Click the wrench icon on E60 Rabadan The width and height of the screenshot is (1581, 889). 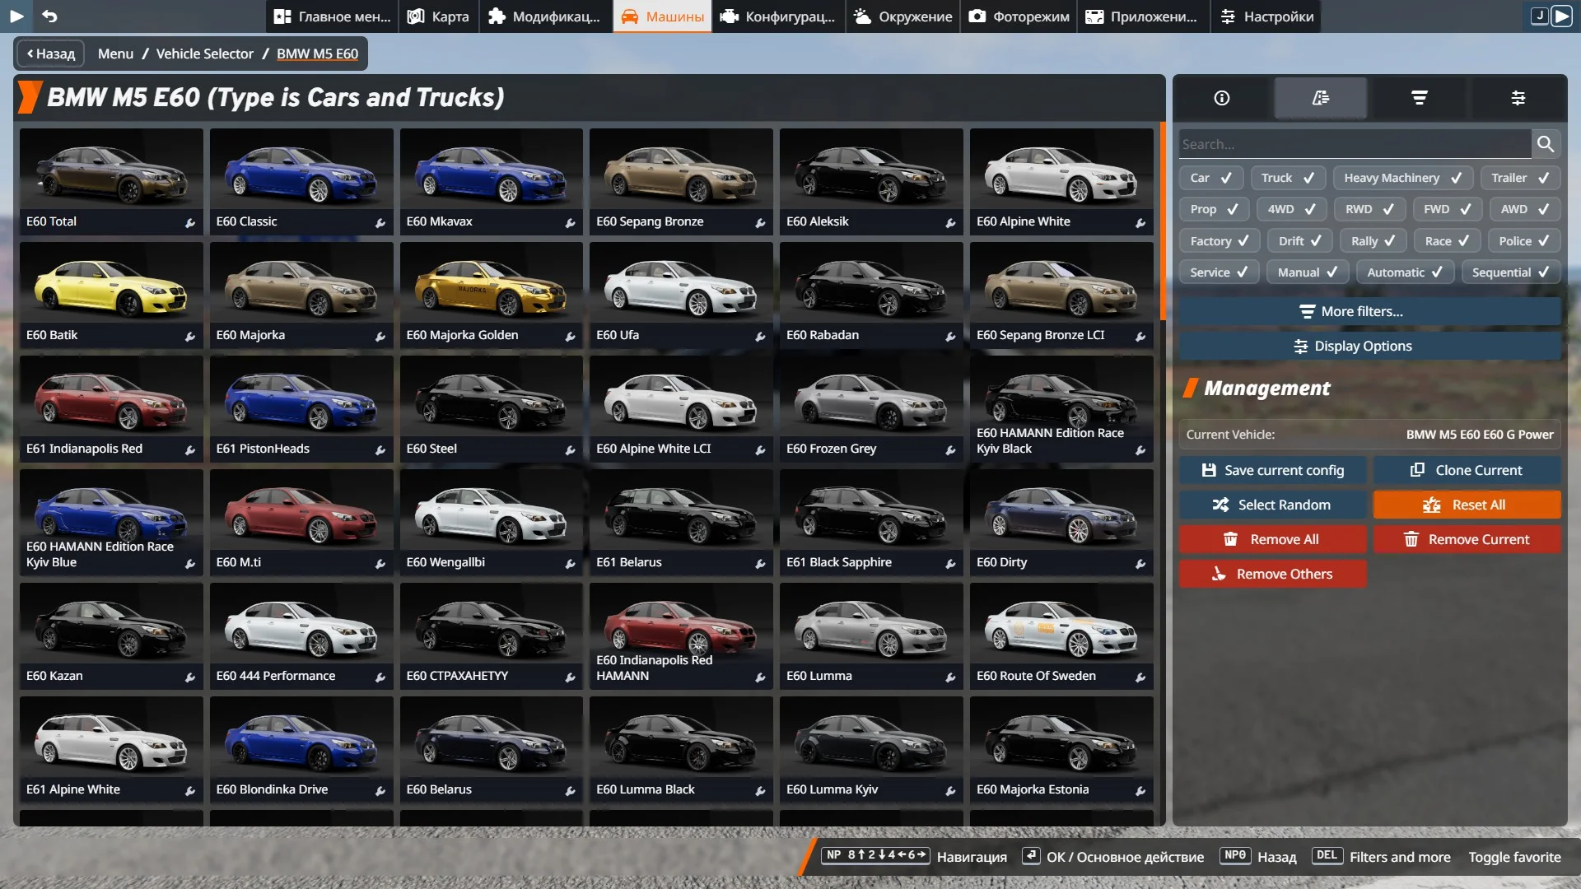tap(950, 336)
